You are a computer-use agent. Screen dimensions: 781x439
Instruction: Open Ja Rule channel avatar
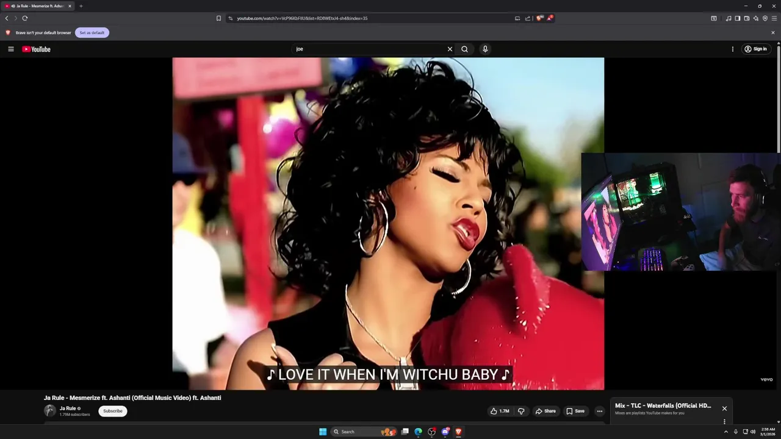pos(50,411)
